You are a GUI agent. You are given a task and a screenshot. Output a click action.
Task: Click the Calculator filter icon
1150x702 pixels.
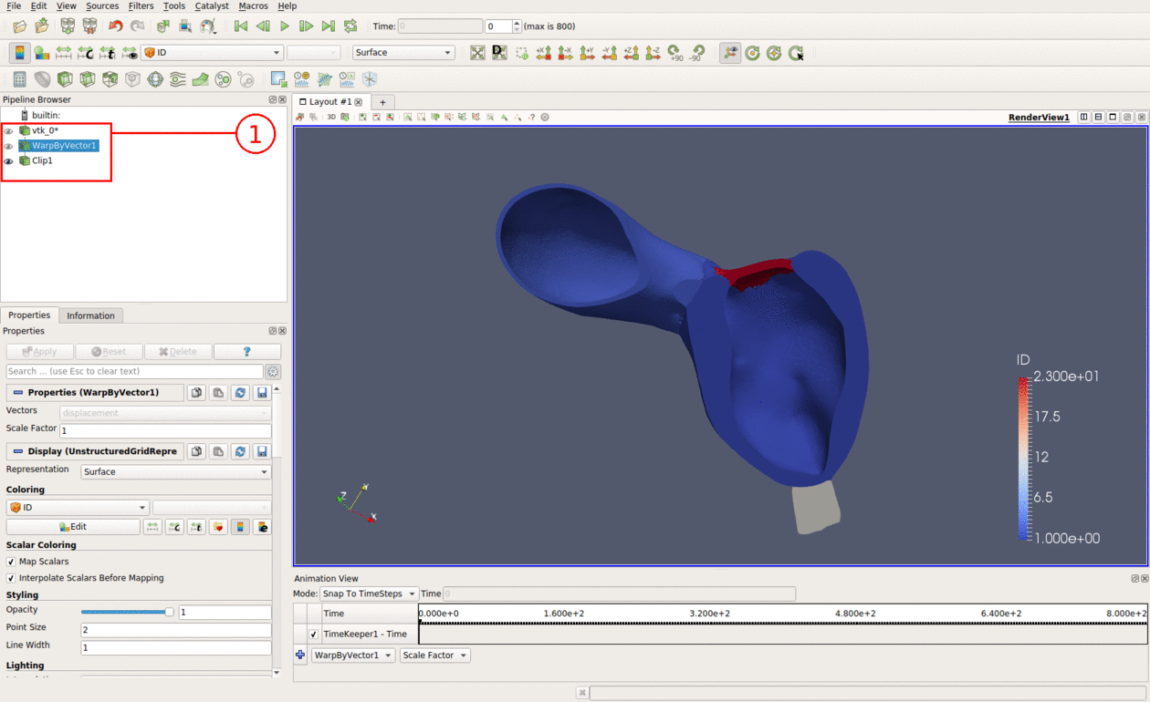point(19,79)
